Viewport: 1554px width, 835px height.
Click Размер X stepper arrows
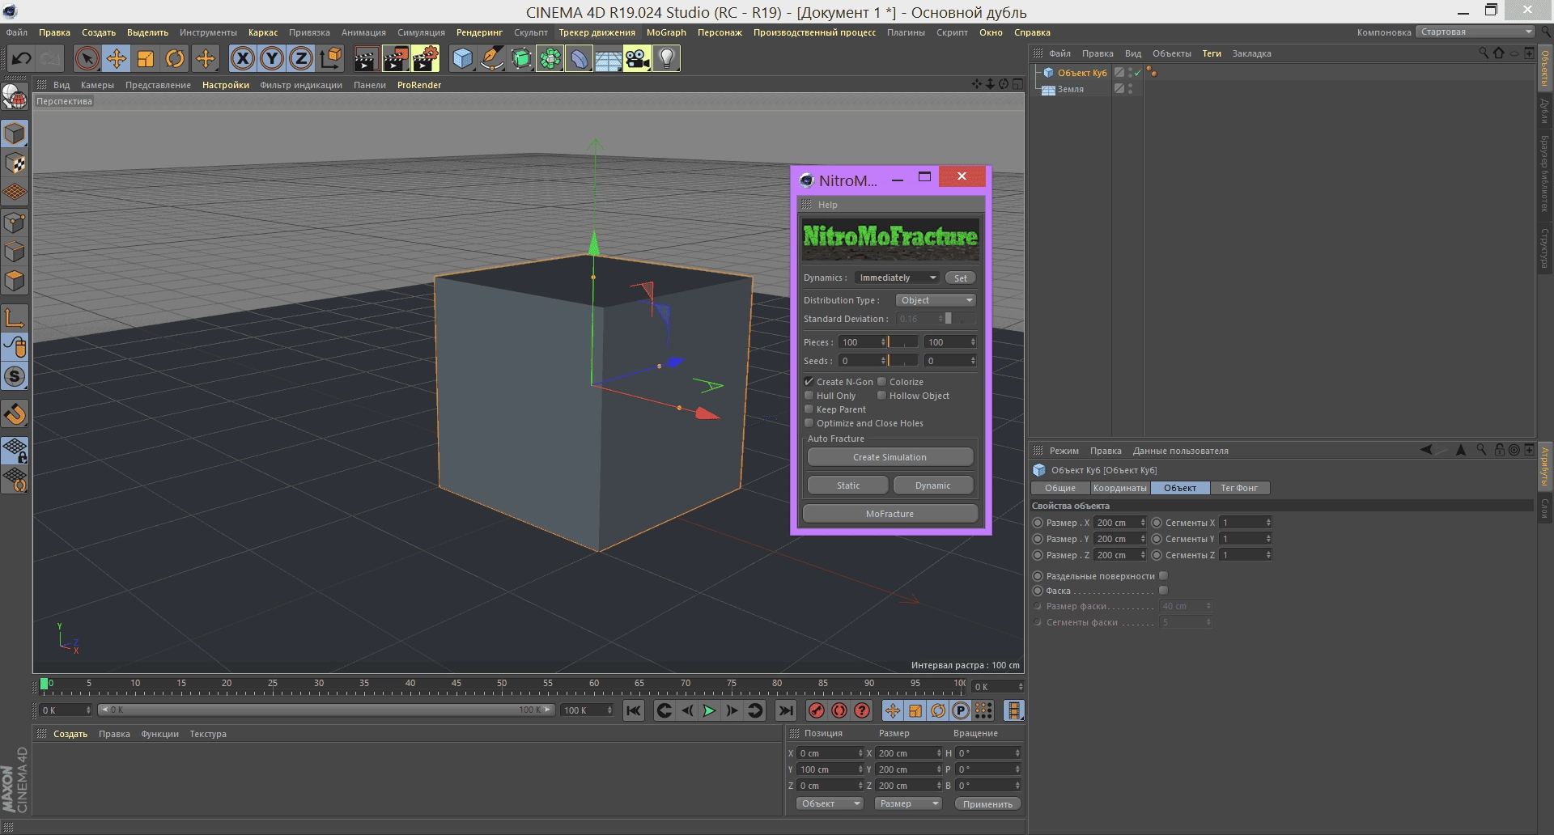(1143, 523)
